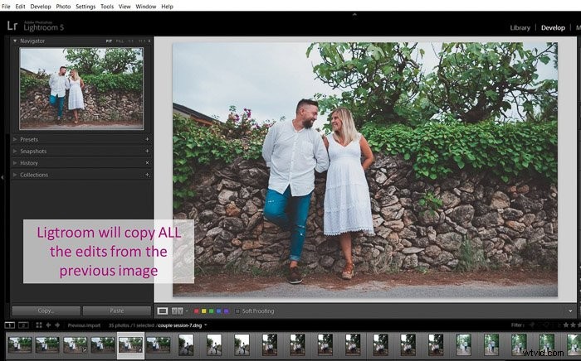Select Loupe view icon in toolbar
Screen dimensions: 581x361
tap(163, 311)
